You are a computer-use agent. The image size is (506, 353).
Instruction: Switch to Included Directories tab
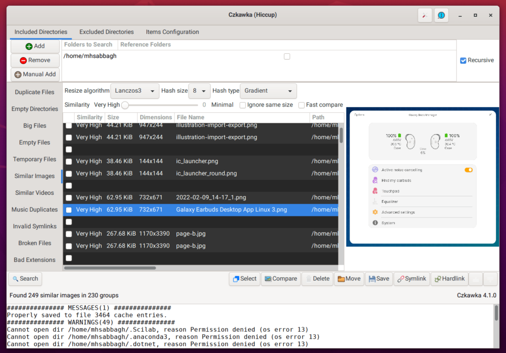click(41, 32)
